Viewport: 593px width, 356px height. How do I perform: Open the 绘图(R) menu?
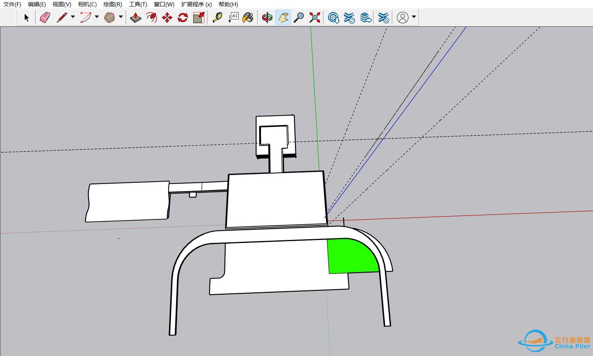113,4
